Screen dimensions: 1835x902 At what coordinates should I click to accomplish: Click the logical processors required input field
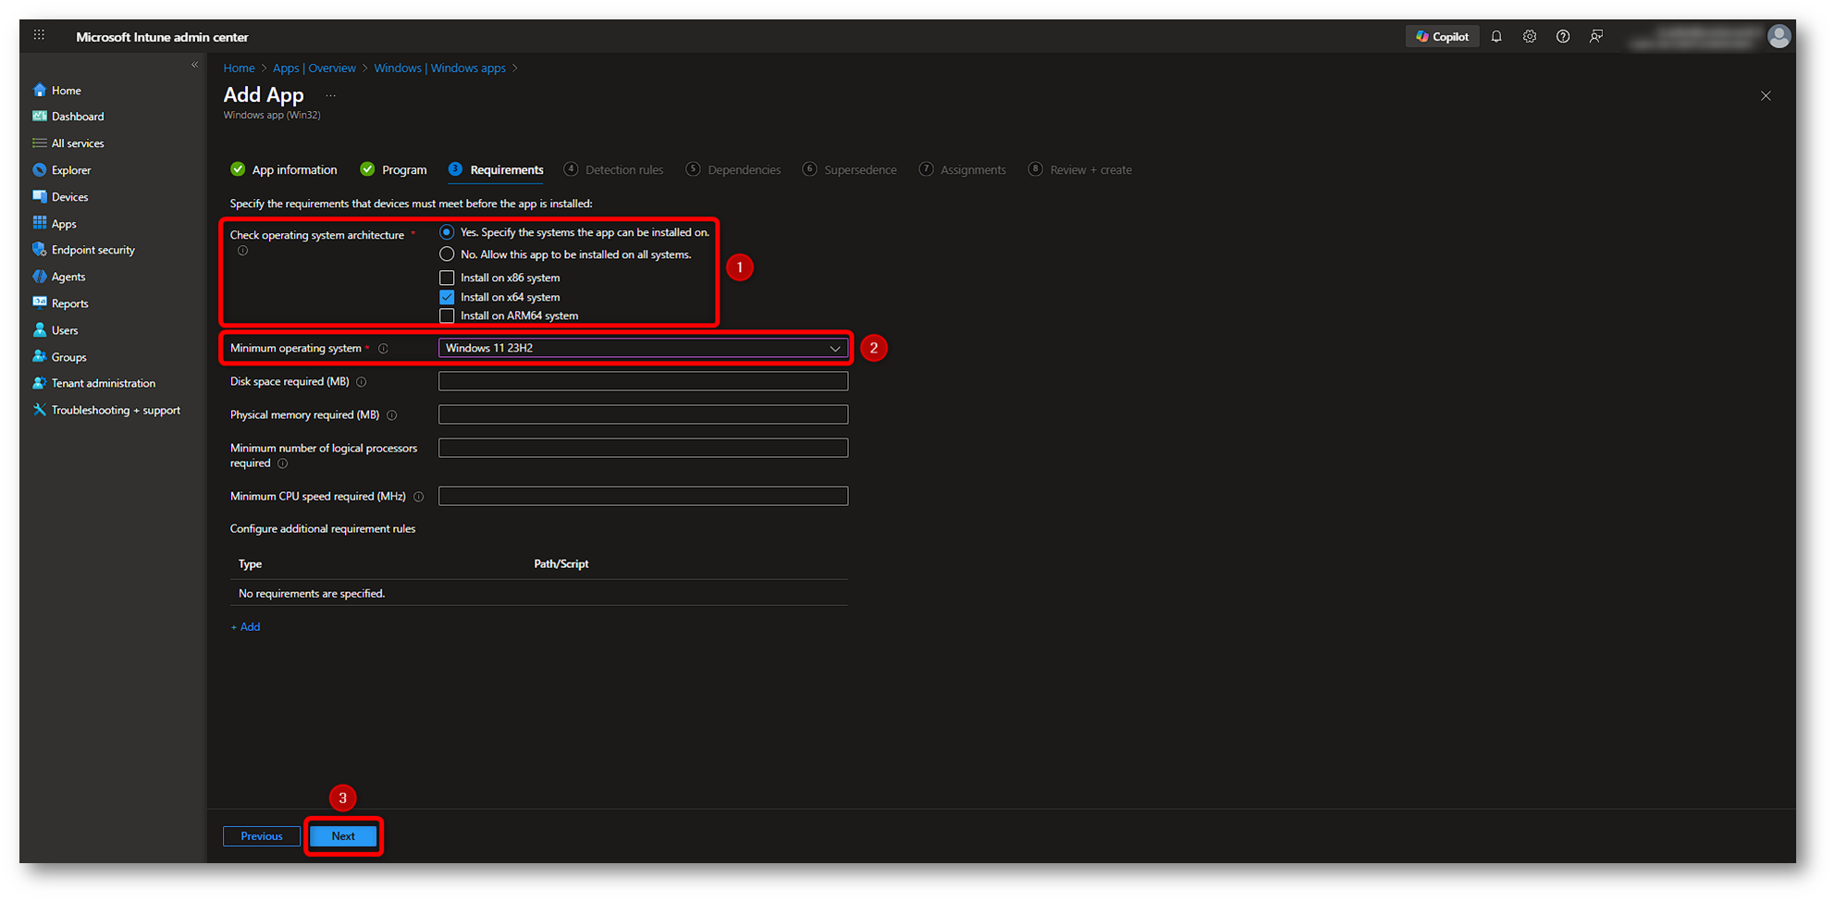coord(643,448)
